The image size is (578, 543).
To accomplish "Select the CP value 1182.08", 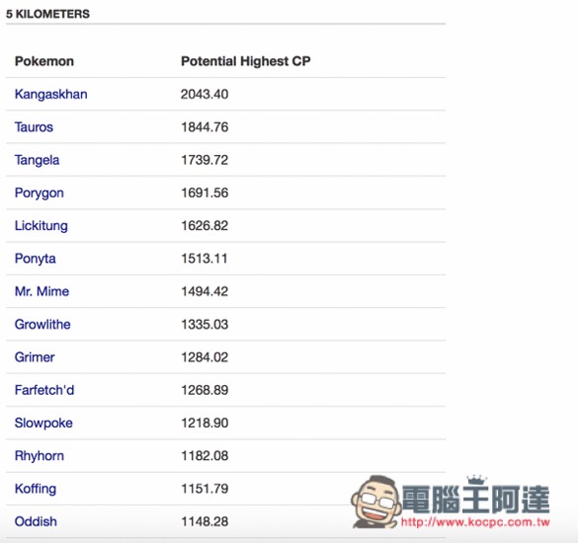I will (205, 456).
